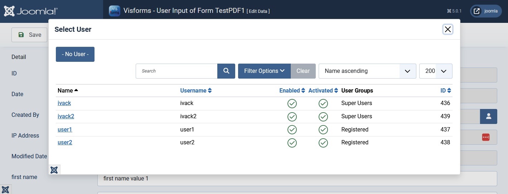Click the Save button

30,35
